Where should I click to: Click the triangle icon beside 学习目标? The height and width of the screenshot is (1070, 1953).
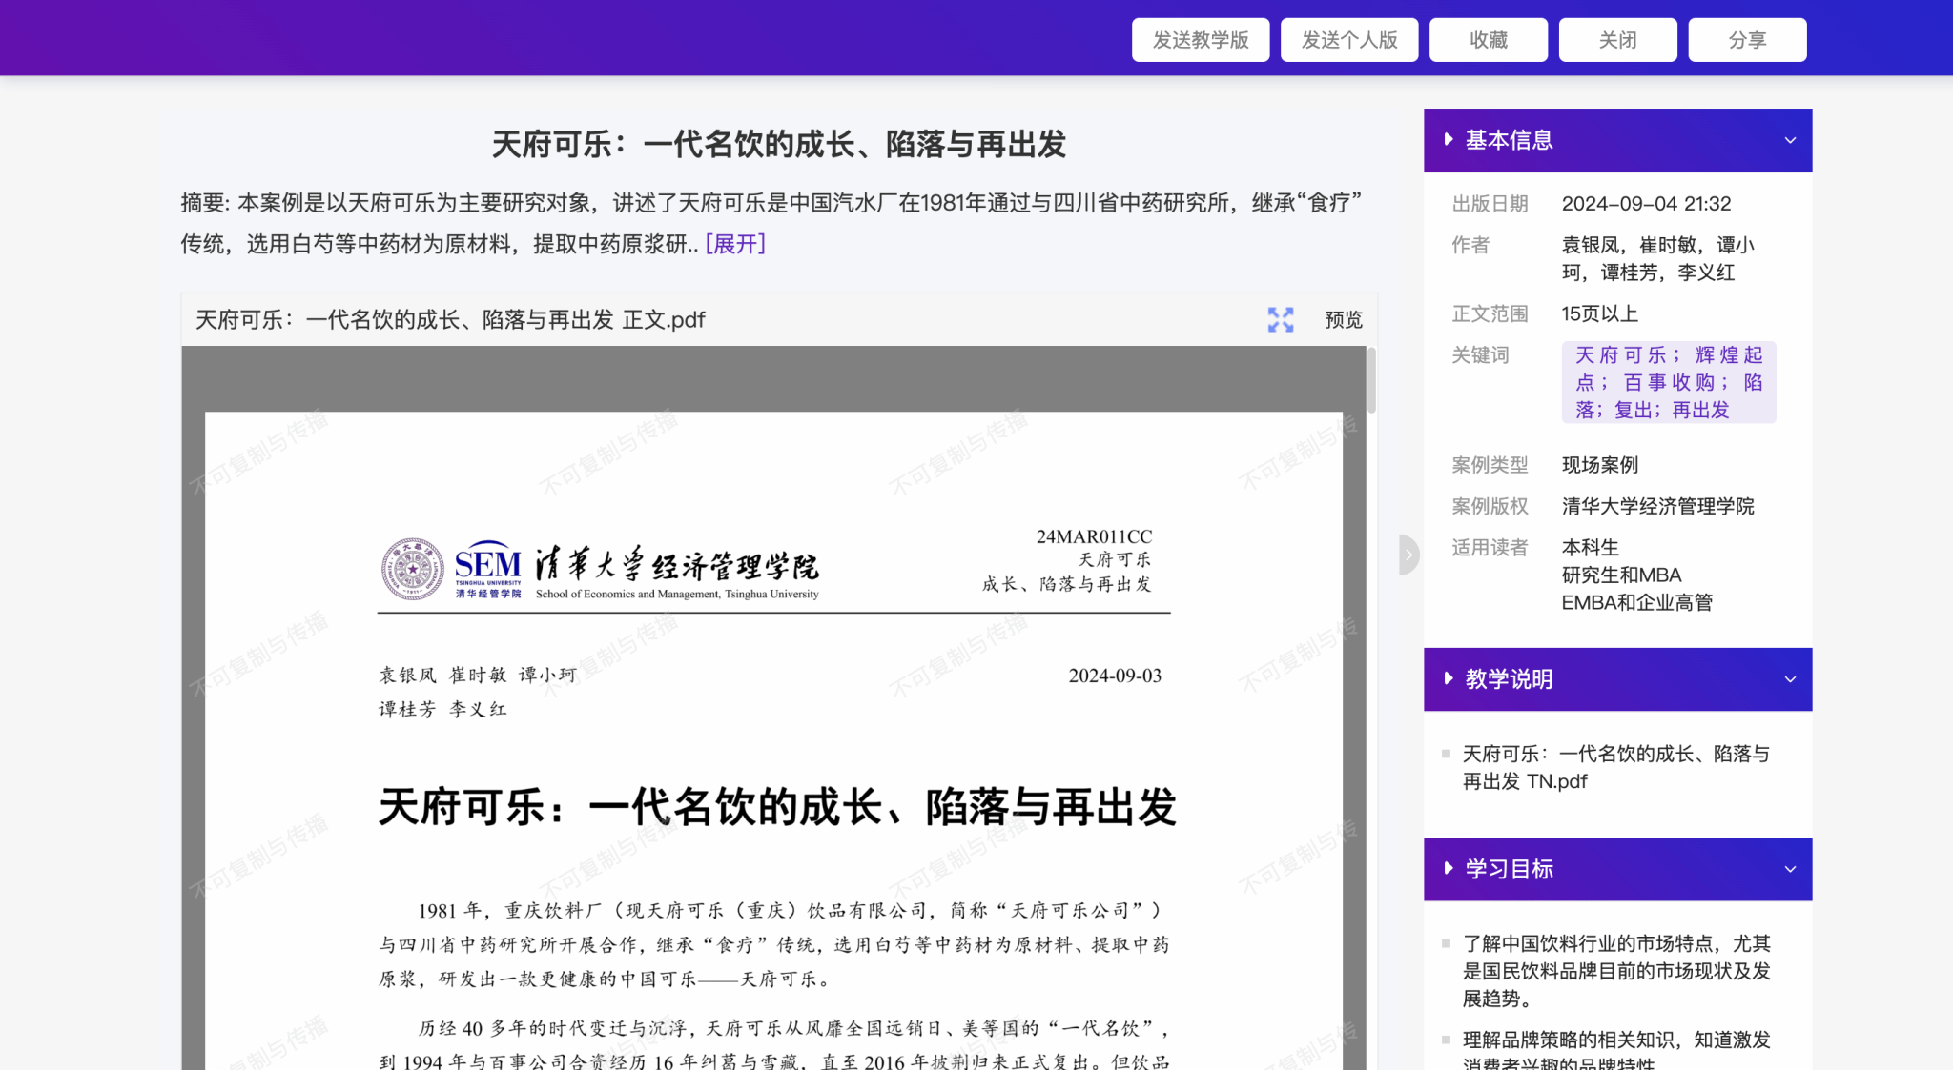(1449, 868)
